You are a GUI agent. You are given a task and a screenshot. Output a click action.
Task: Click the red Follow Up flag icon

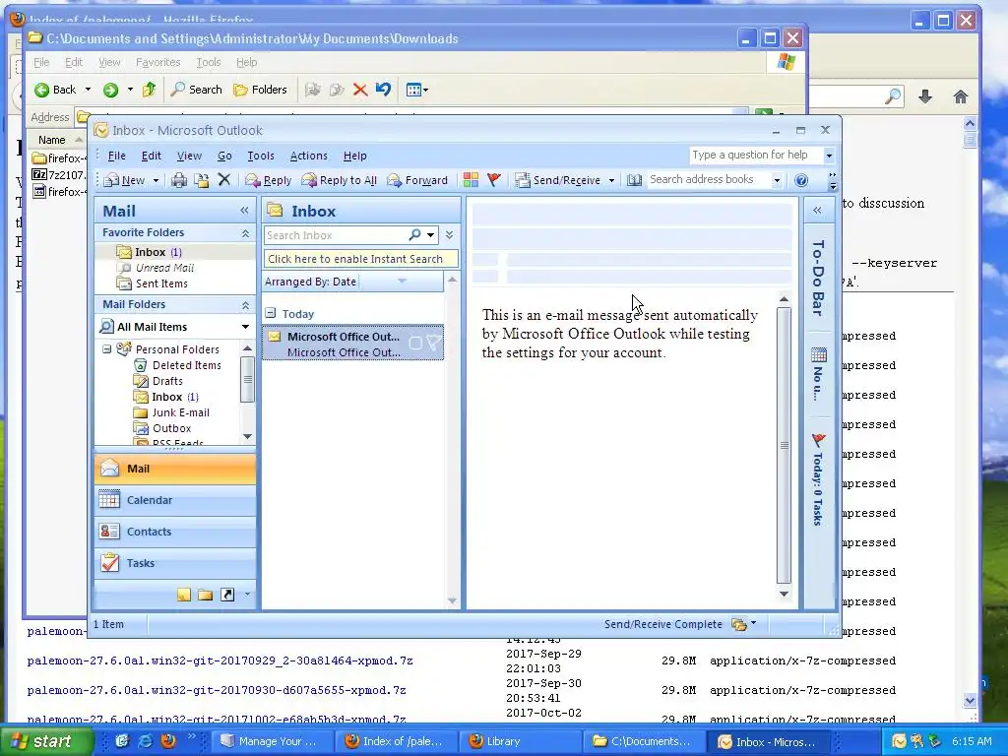pyautogui.click(x=494, y=180)
